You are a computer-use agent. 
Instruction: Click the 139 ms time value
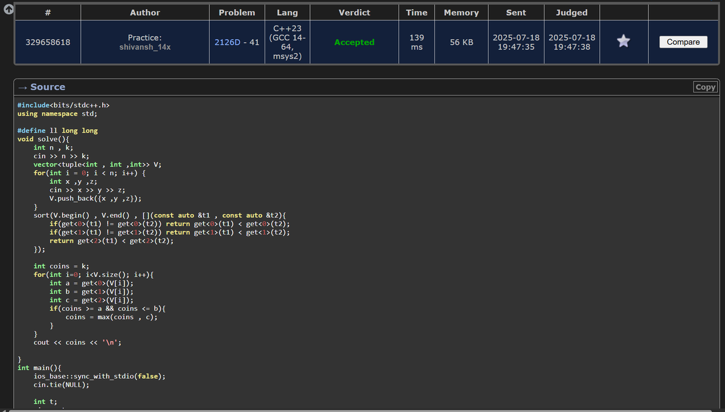pyautogui.click(x=417, y=42)
